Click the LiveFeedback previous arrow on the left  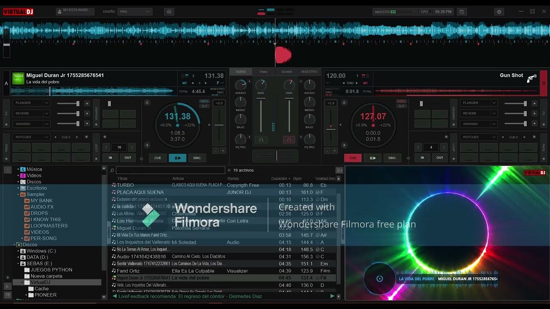pyautogui.click(x=115, y=296)
